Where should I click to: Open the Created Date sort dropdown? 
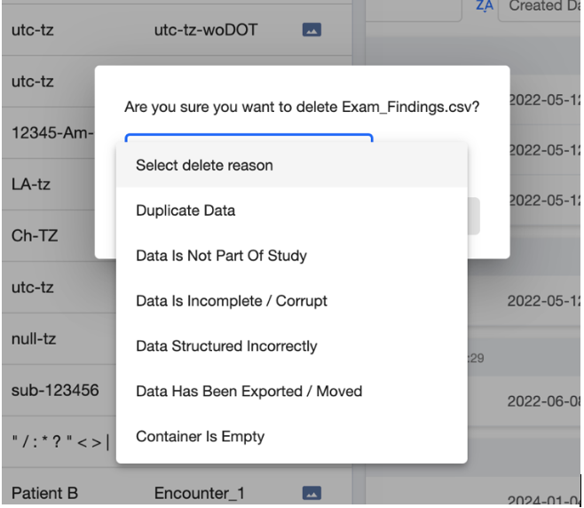click(x=540, y=7)
